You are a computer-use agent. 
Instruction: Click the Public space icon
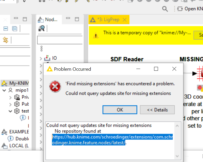point(17,104)
